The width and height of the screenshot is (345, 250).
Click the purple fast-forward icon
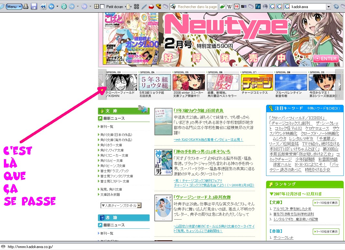pos(84,6)
